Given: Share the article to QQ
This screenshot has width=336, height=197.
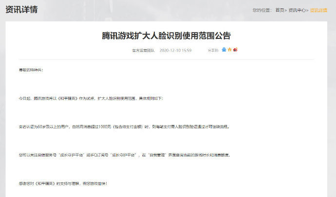Looking at the screenshot, I should 224,50.
